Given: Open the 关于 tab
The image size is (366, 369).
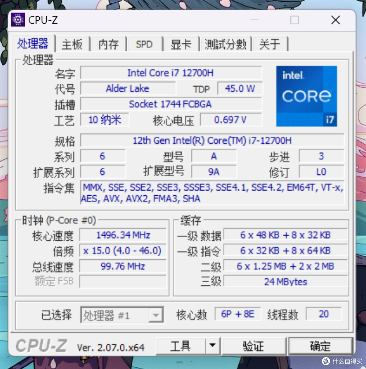Looking at the screenshot, I should tap(270, 44).
